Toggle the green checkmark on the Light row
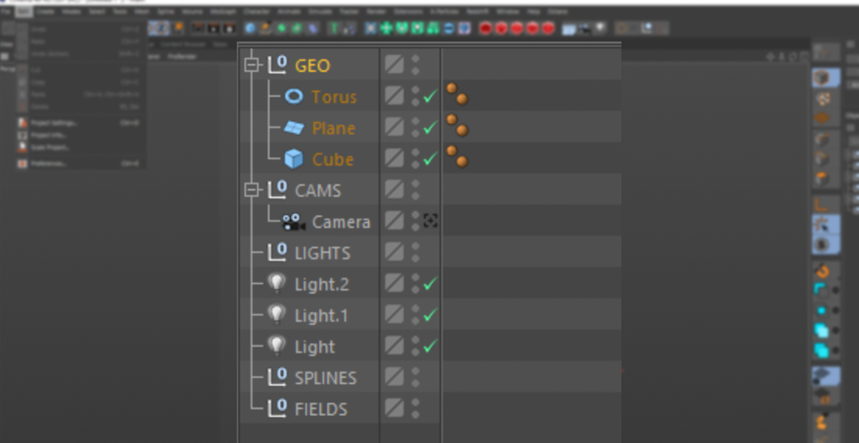 point(430,346)
